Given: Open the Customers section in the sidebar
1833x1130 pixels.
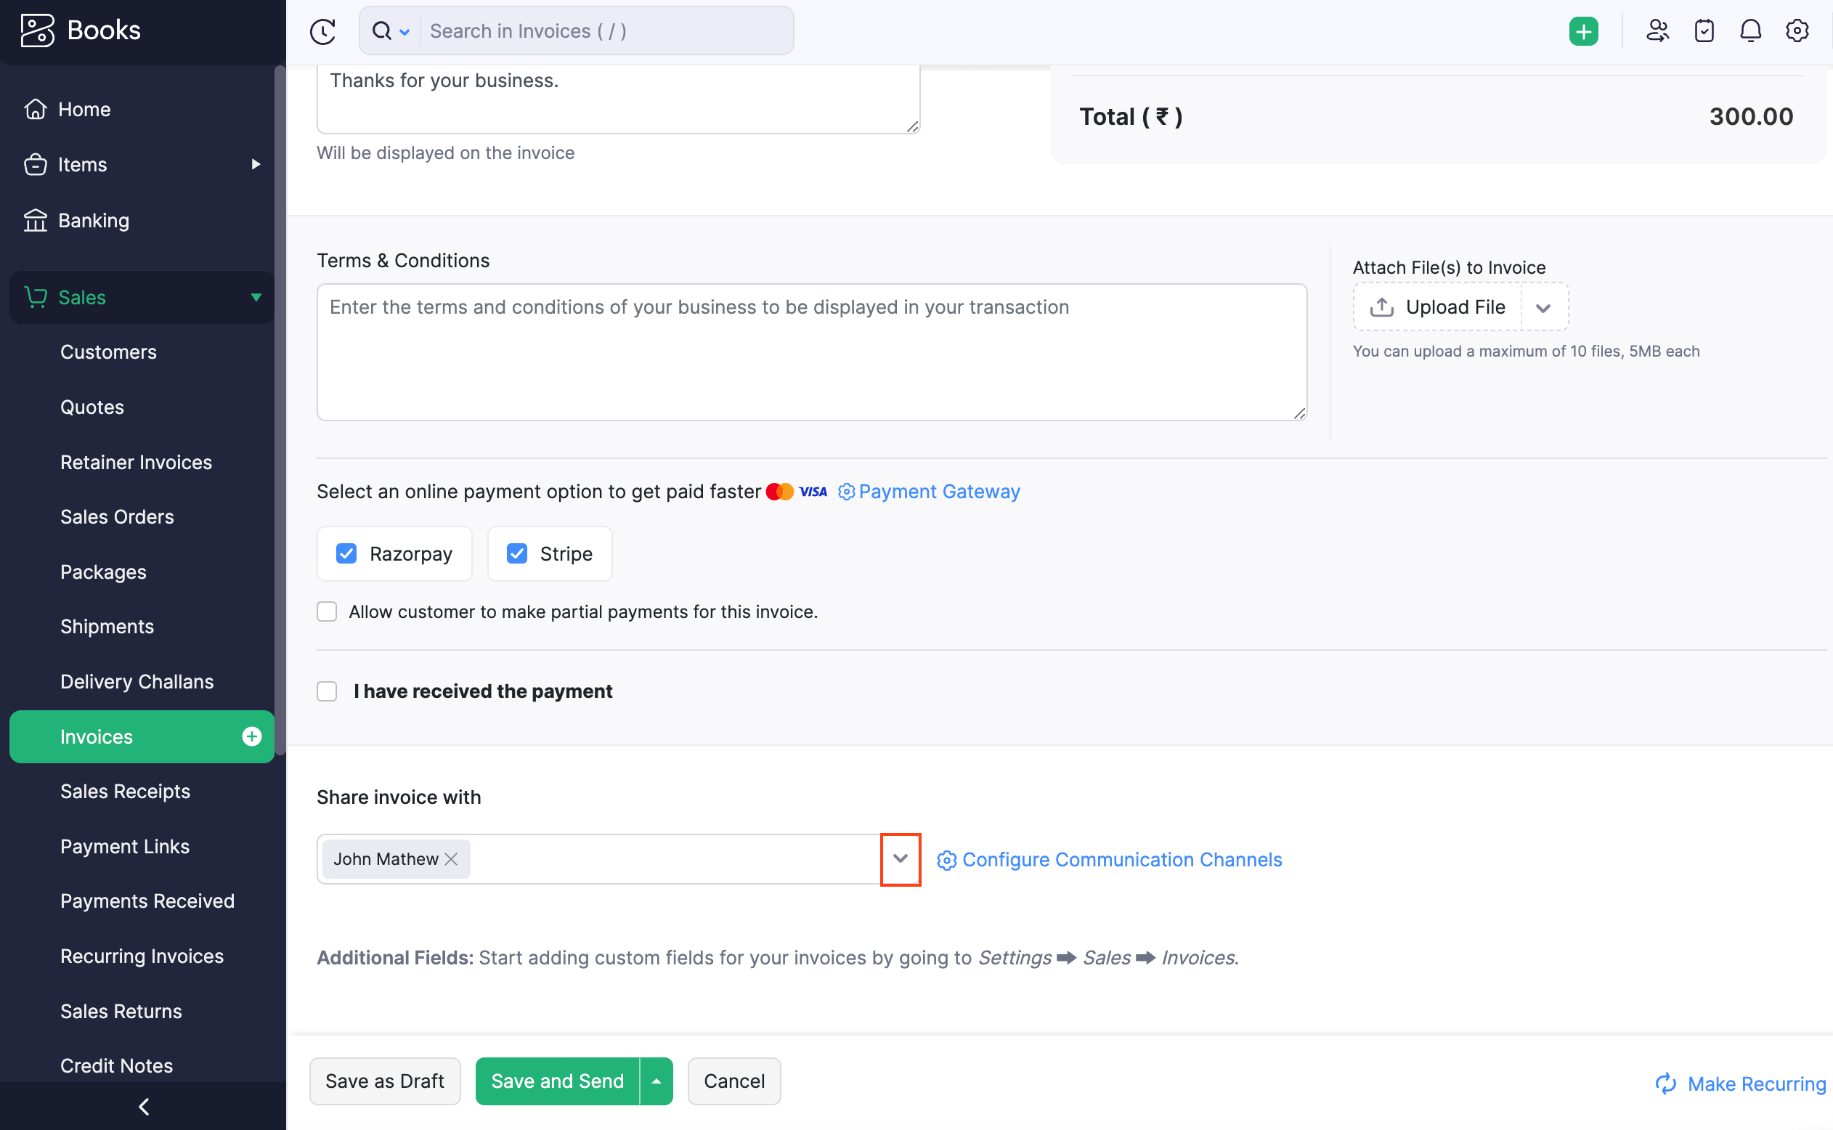Looking at the screenshot, I should point(108,352).
